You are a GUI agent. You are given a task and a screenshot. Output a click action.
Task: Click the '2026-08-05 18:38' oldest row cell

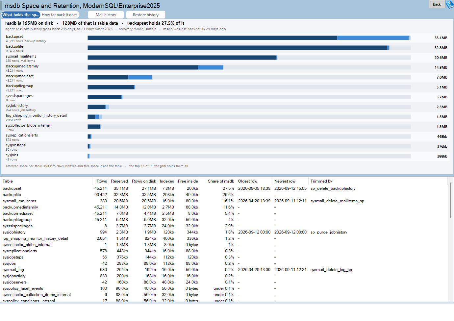[x=254, y=188]
